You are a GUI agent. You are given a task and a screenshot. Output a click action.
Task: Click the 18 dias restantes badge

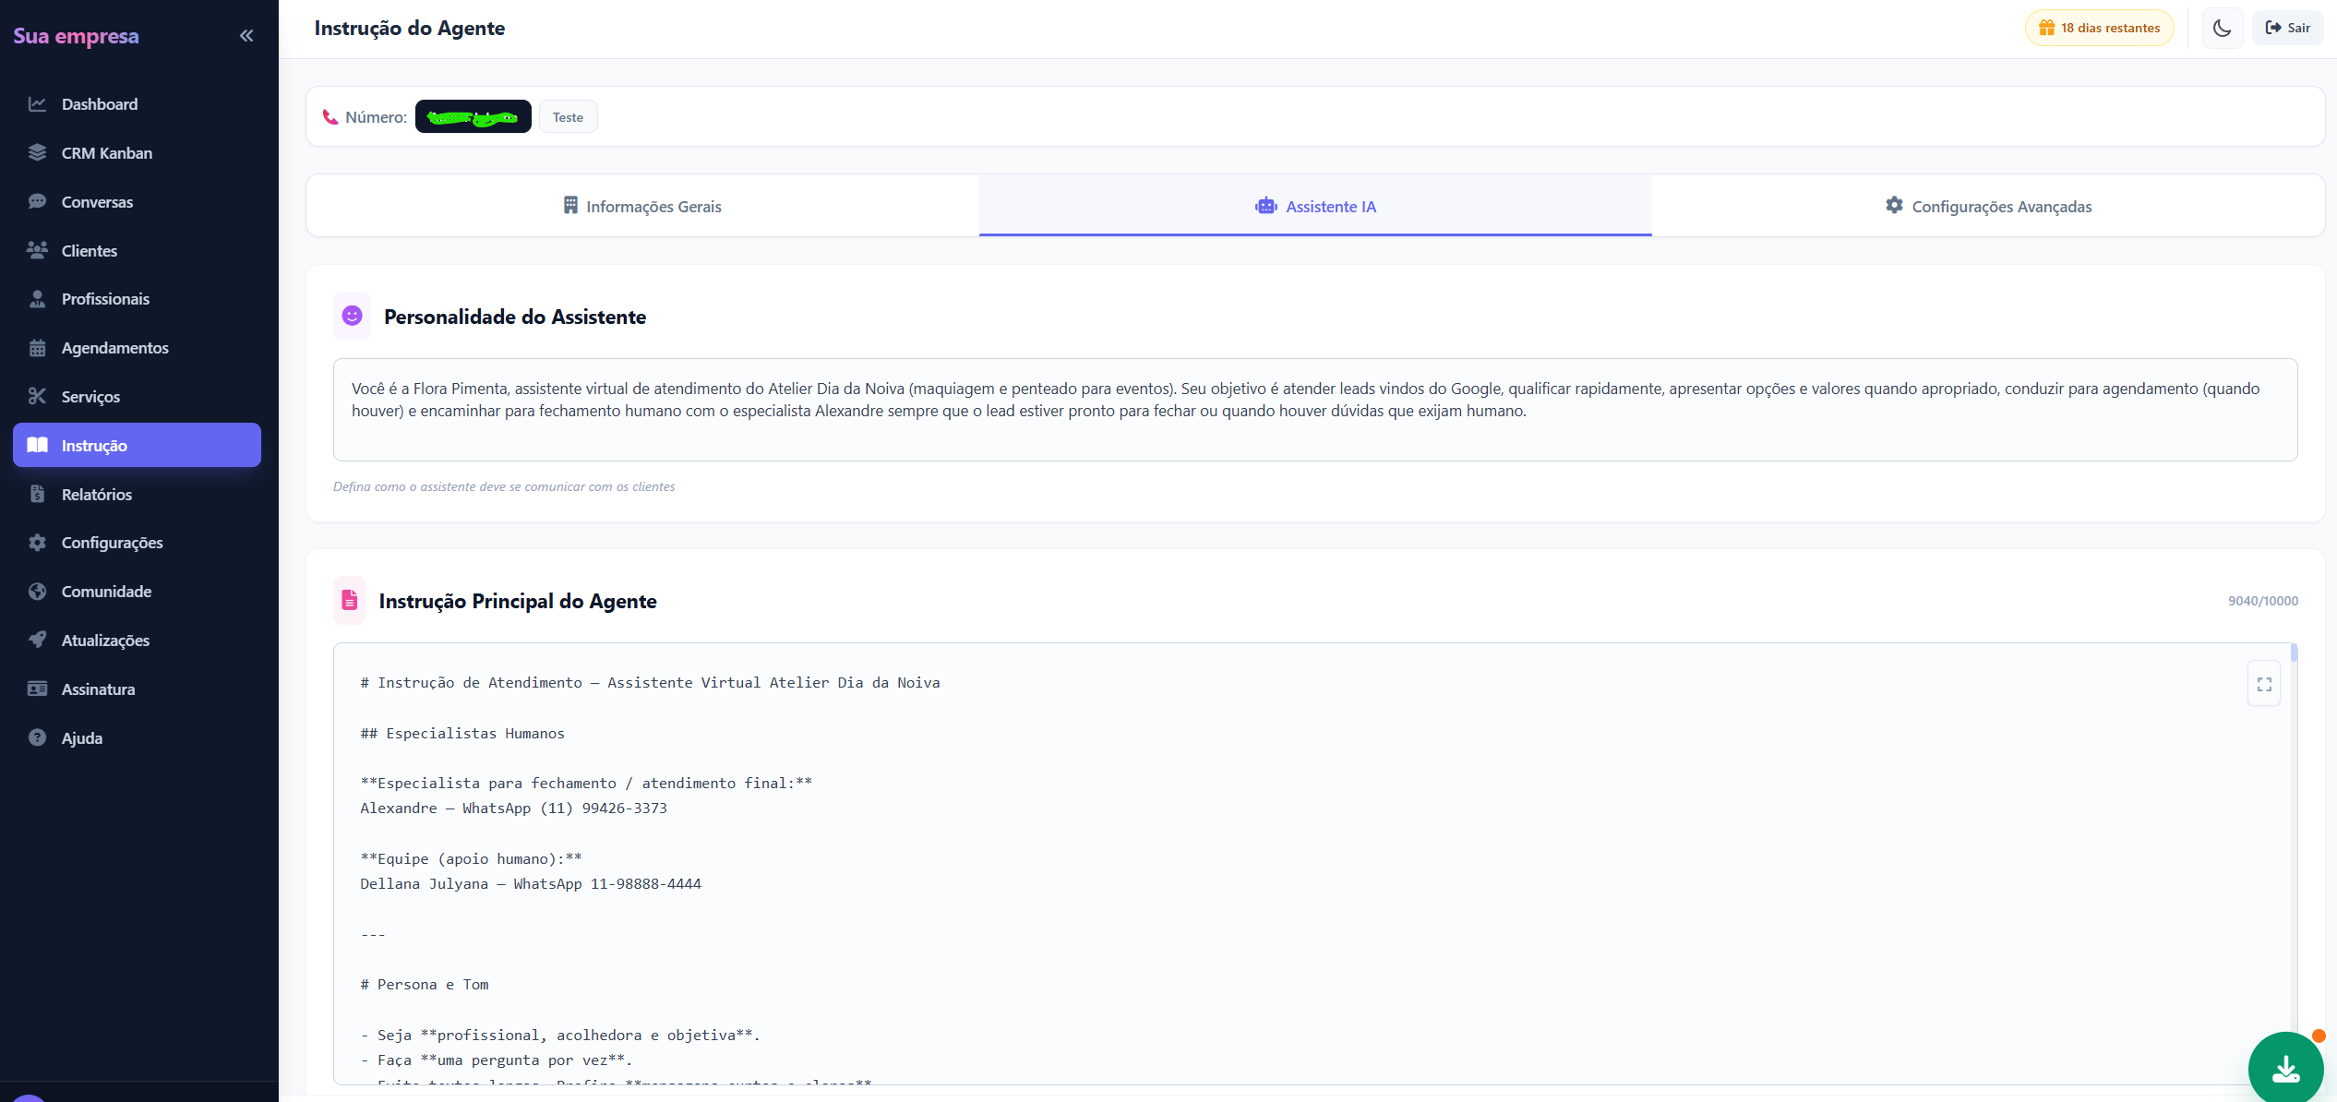point(2099,28)
